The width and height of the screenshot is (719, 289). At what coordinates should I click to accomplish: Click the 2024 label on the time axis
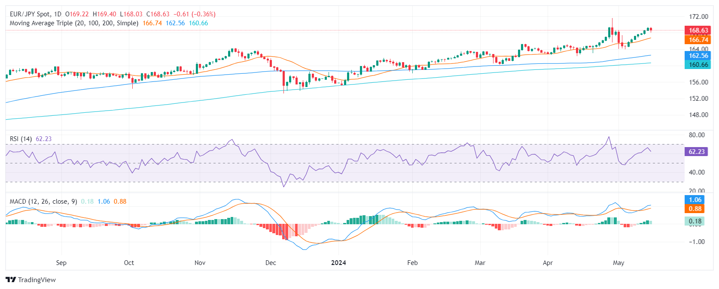338,263
